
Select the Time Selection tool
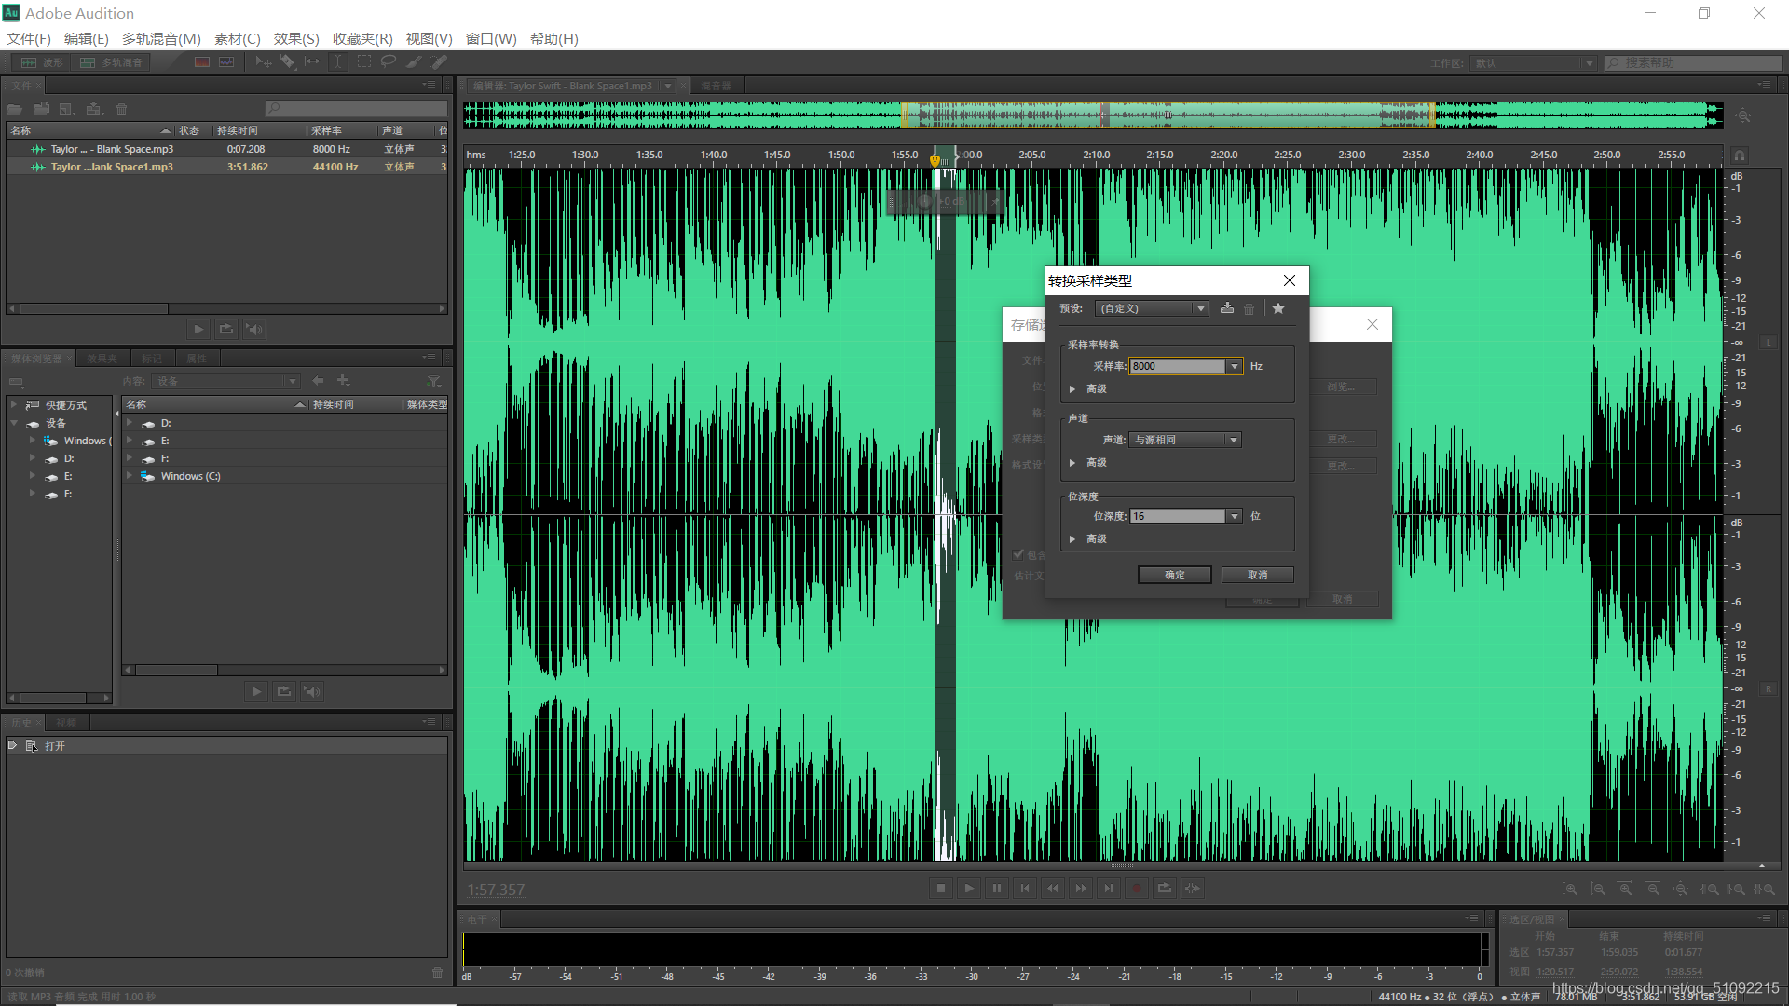pyautogui.click(x=337, y=61)
